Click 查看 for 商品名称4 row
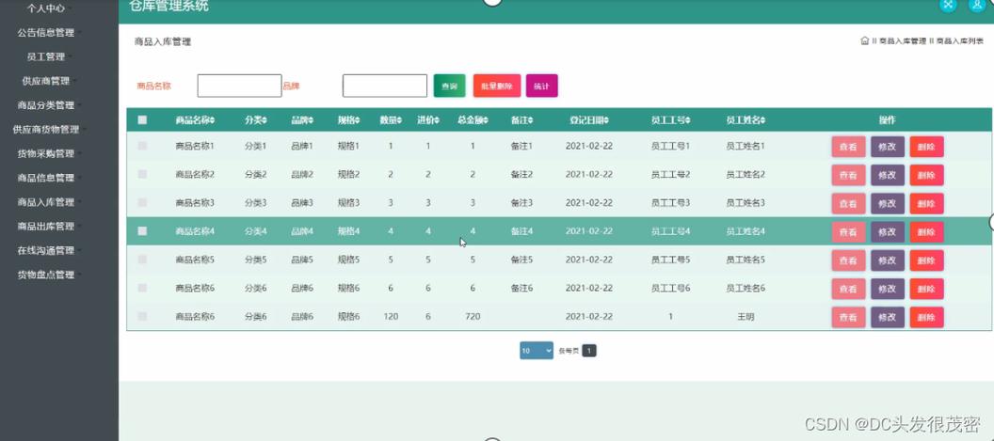The width and height of the screenshot is (994, 441). click(848, 232)
